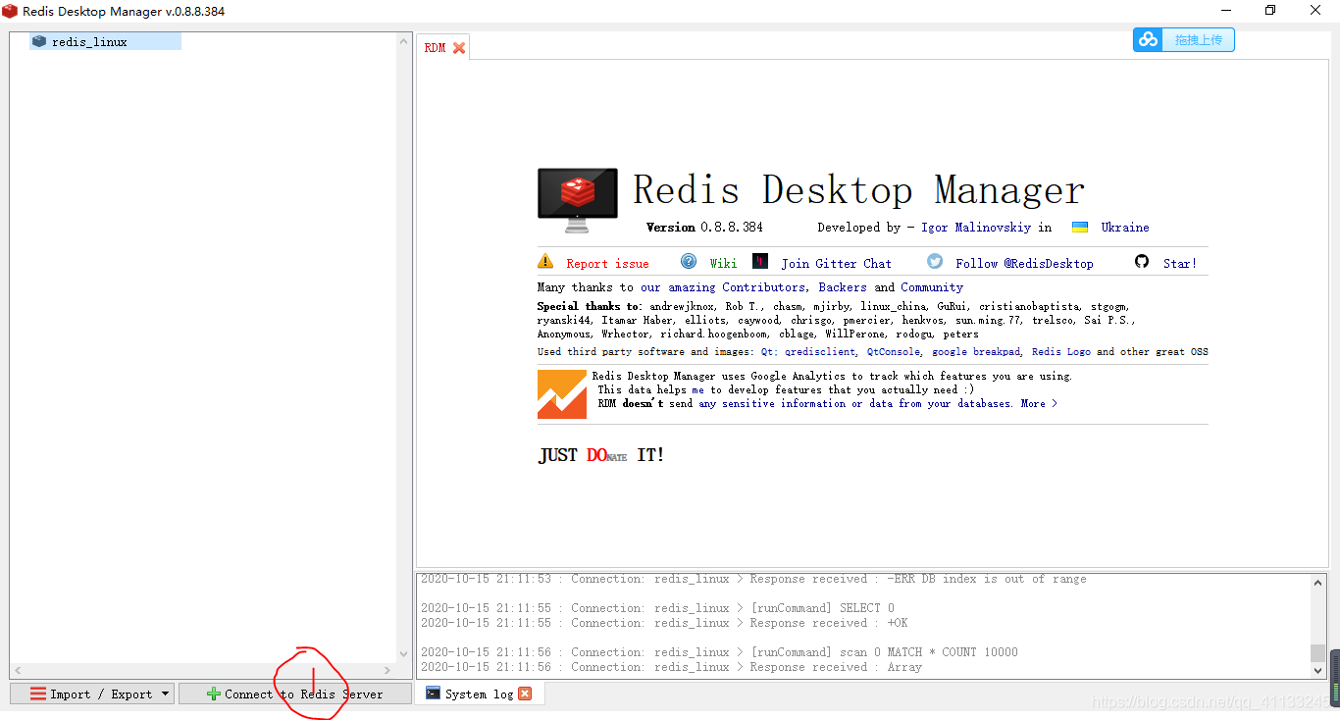Close the System log tab
This screenshot has height=720, width=1340.
pos(525,694)
